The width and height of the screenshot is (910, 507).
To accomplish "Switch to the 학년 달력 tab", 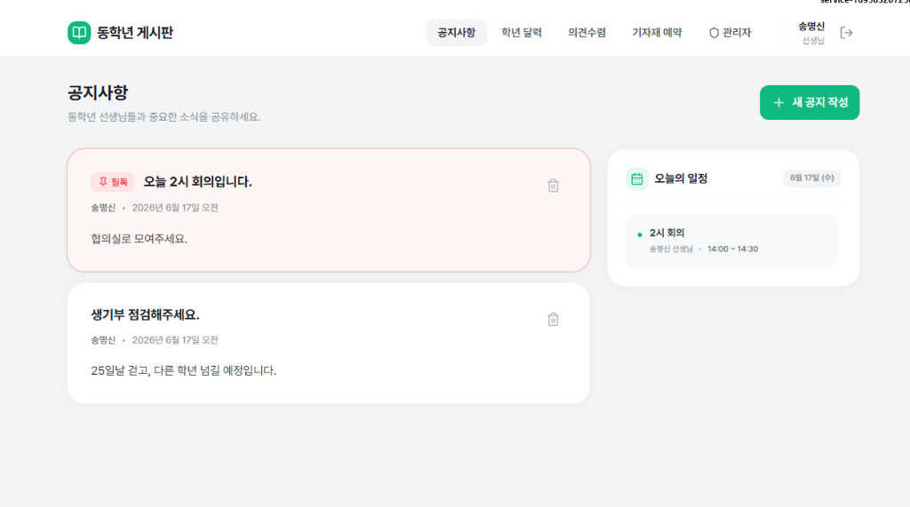I will (x=521, y=33).
